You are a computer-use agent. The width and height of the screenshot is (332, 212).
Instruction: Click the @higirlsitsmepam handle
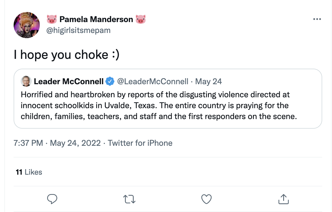[79, 30]
